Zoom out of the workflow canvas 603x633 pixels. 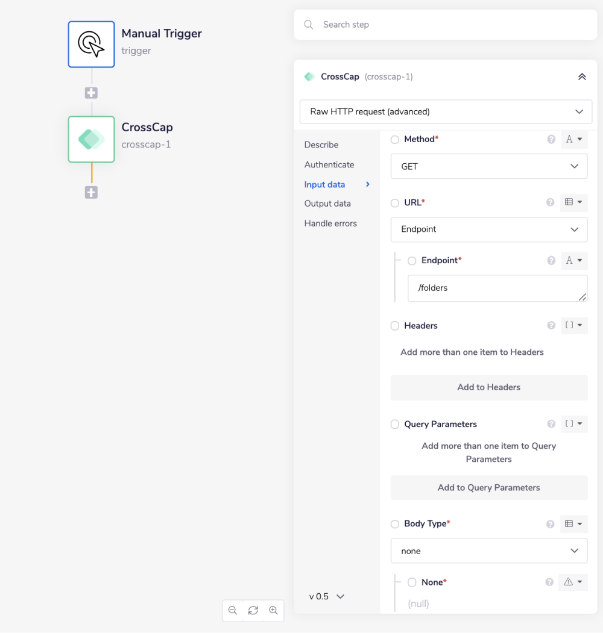(x=233, y=610)
